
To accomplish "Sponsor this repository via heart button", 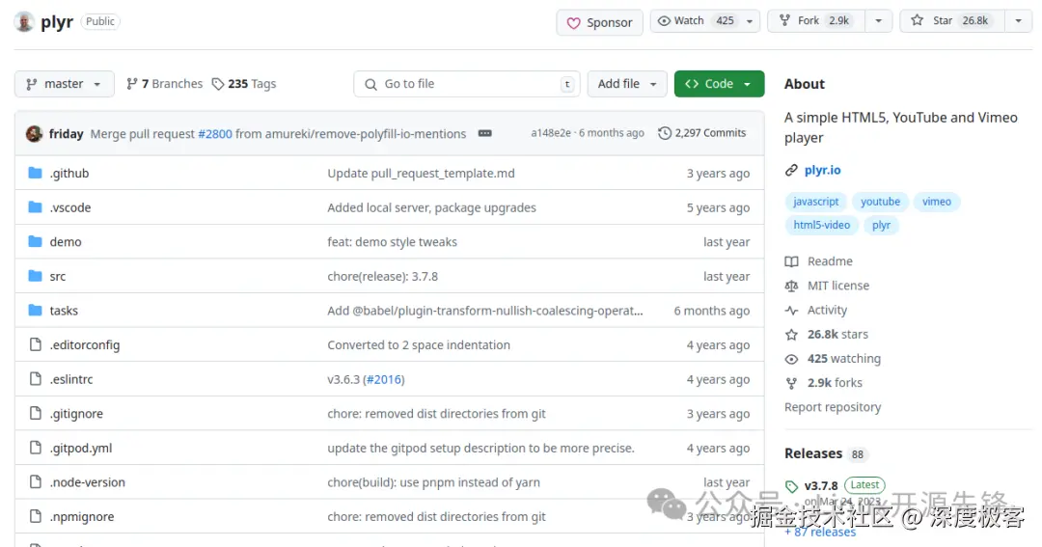I will coord(599,22).
